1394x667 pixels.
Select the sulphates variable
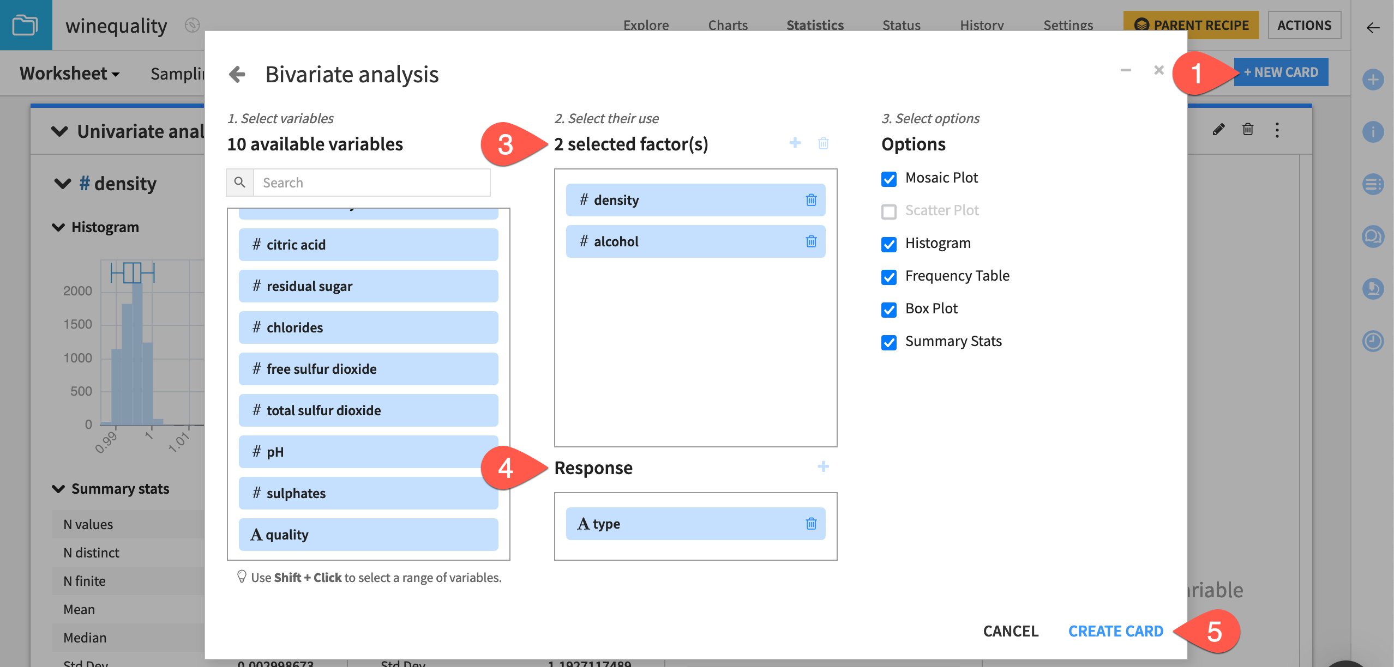(x=368, y=493)
